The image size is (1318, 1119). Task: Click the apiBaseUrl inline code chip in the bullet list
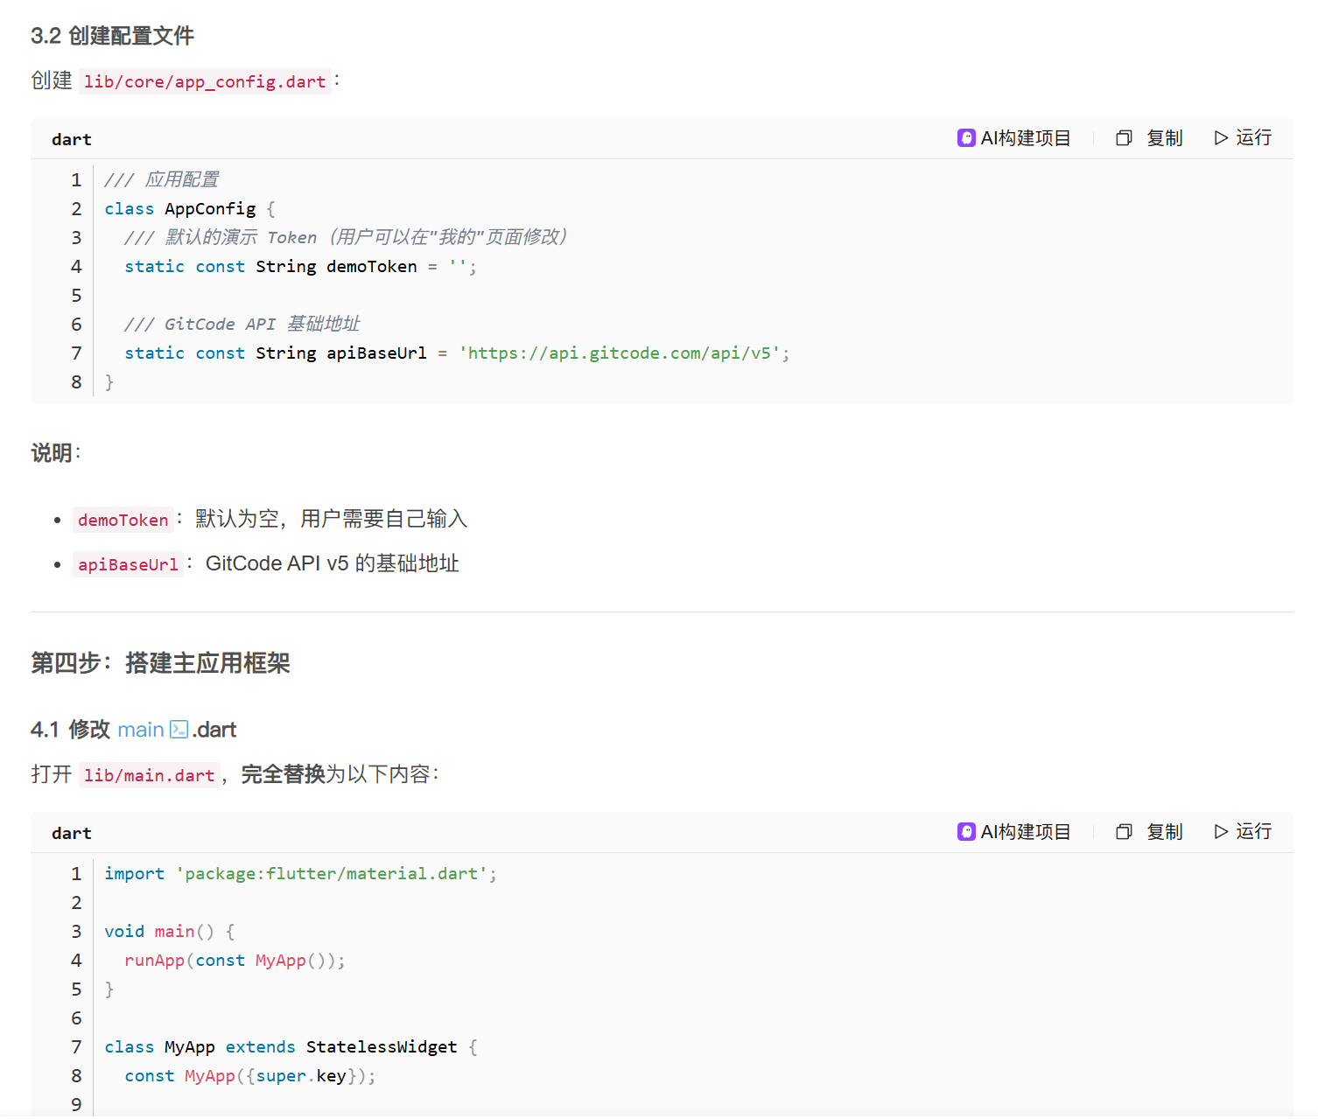pos(128,564)
